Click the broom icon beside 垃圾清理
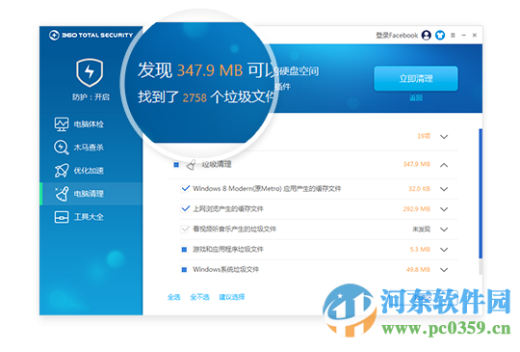Image resolution: width=520 pixels, height=352 pixels. point(191,165)
